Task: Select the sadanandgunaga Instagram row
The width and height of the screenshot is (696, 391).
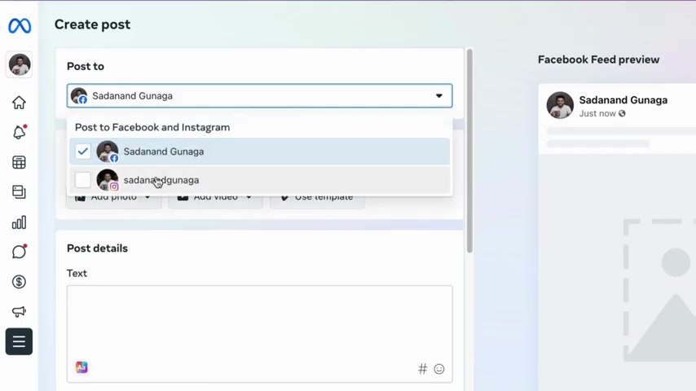Action: click(260, 180)
